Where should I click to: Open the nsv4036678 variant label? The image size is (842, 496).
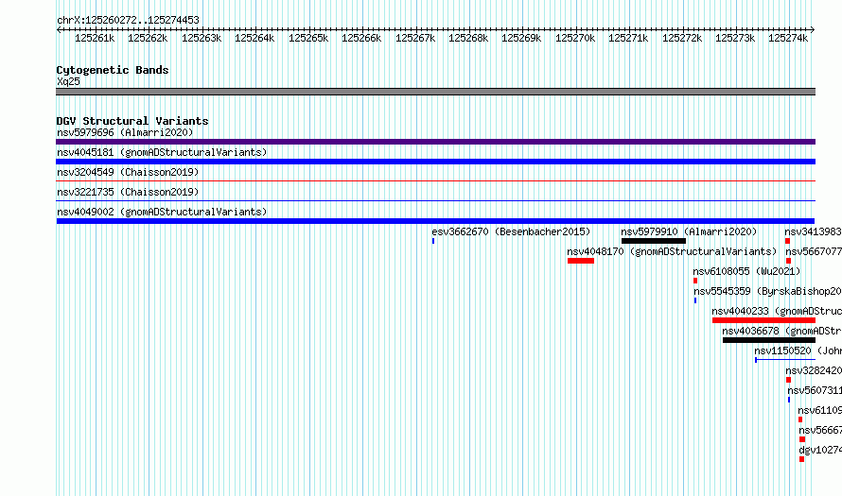(781, 331)
